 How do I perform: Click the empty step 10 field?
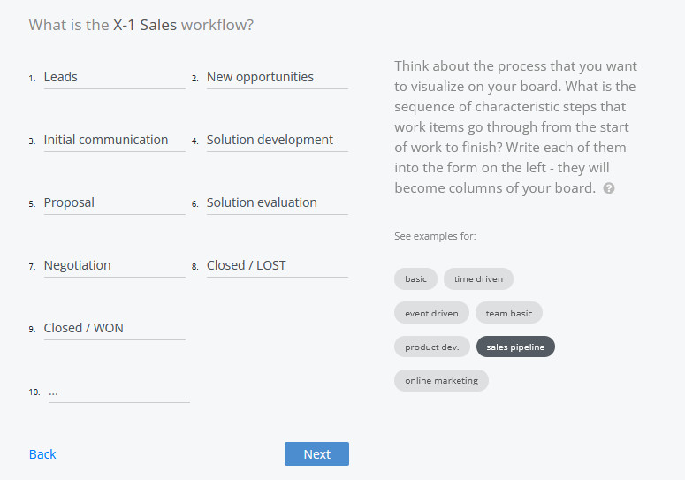click(x=118, y=392)
